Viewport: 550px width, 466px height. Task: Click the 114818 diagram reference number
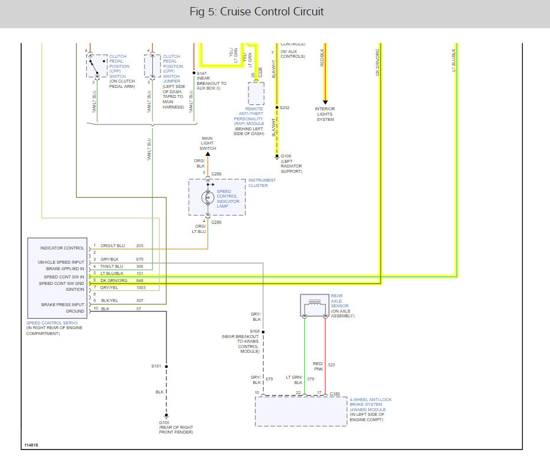(x=31, y=446)
